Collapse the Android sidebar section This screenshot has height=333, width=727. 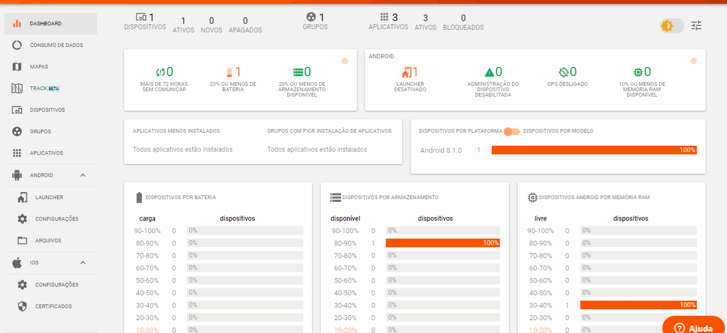pos(83,175)
